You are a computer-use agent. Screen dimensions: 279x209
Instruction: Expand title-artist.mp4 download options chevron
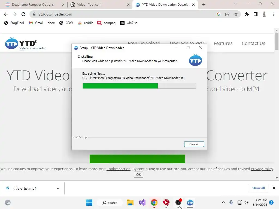click(x=58, y=188)
